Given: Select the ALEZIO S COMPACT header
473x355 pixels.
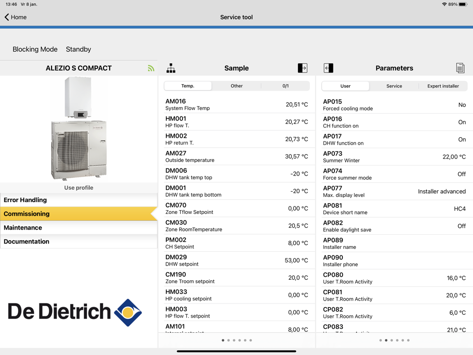Looking at the screenshot, I should pos(79,68).
